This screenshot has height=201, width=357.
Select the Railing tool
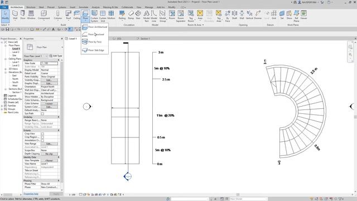(122, 15)
